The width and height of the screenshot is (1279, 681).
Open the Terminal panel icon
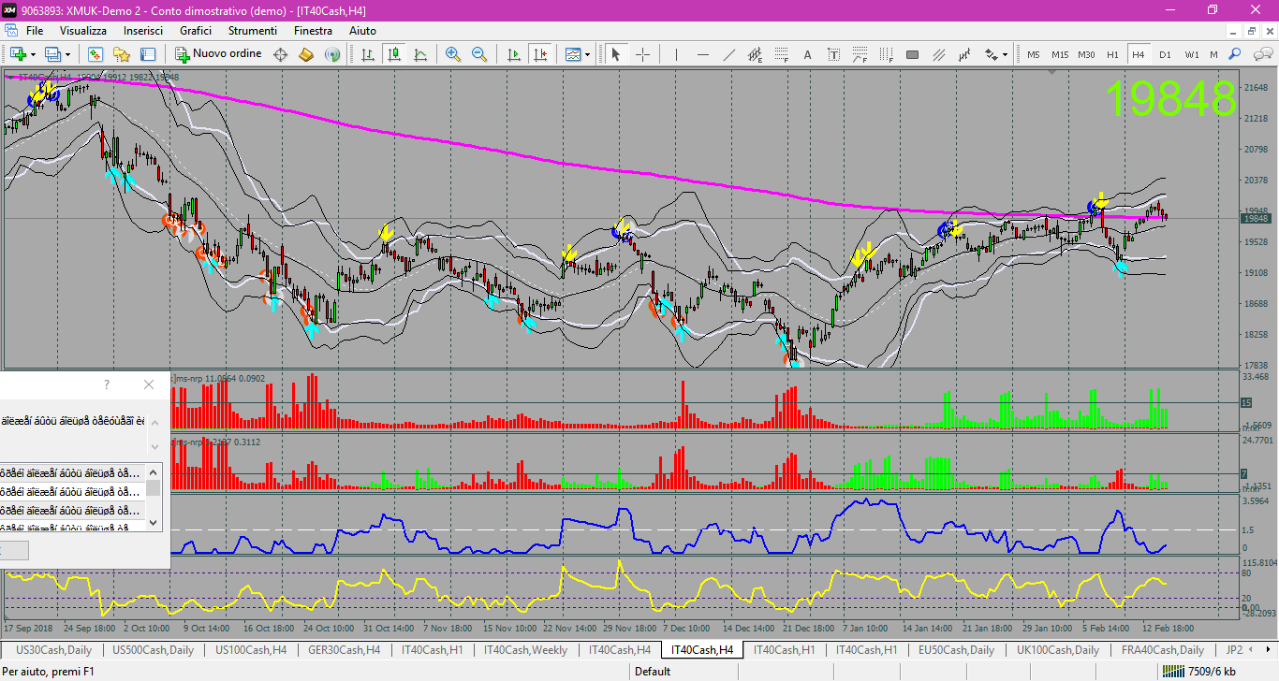pos(147,54)
